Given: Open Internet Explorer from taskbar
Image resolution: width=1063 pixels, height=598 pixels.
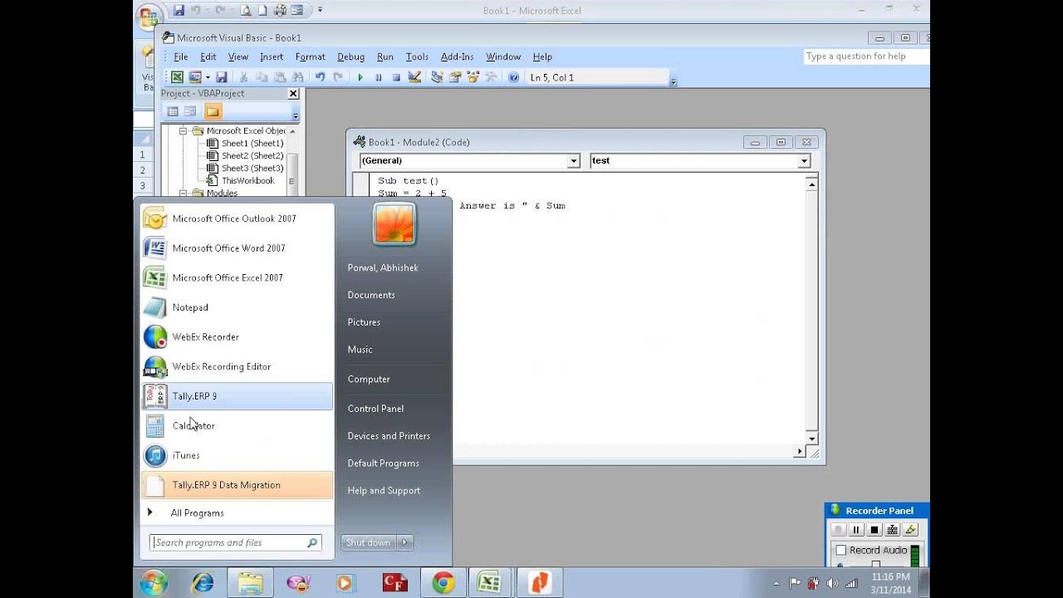Looking at the screenshot, I should pos(202,583).
